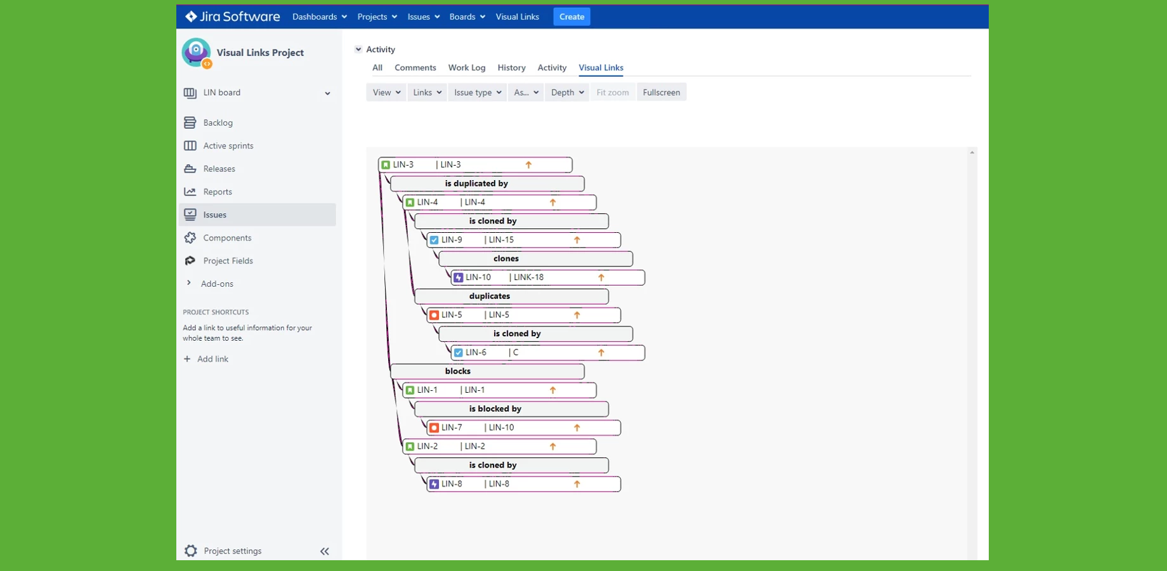Select the 'blocks' link label node
Viewport: 1167px width, 571px height.
[487, 371]
